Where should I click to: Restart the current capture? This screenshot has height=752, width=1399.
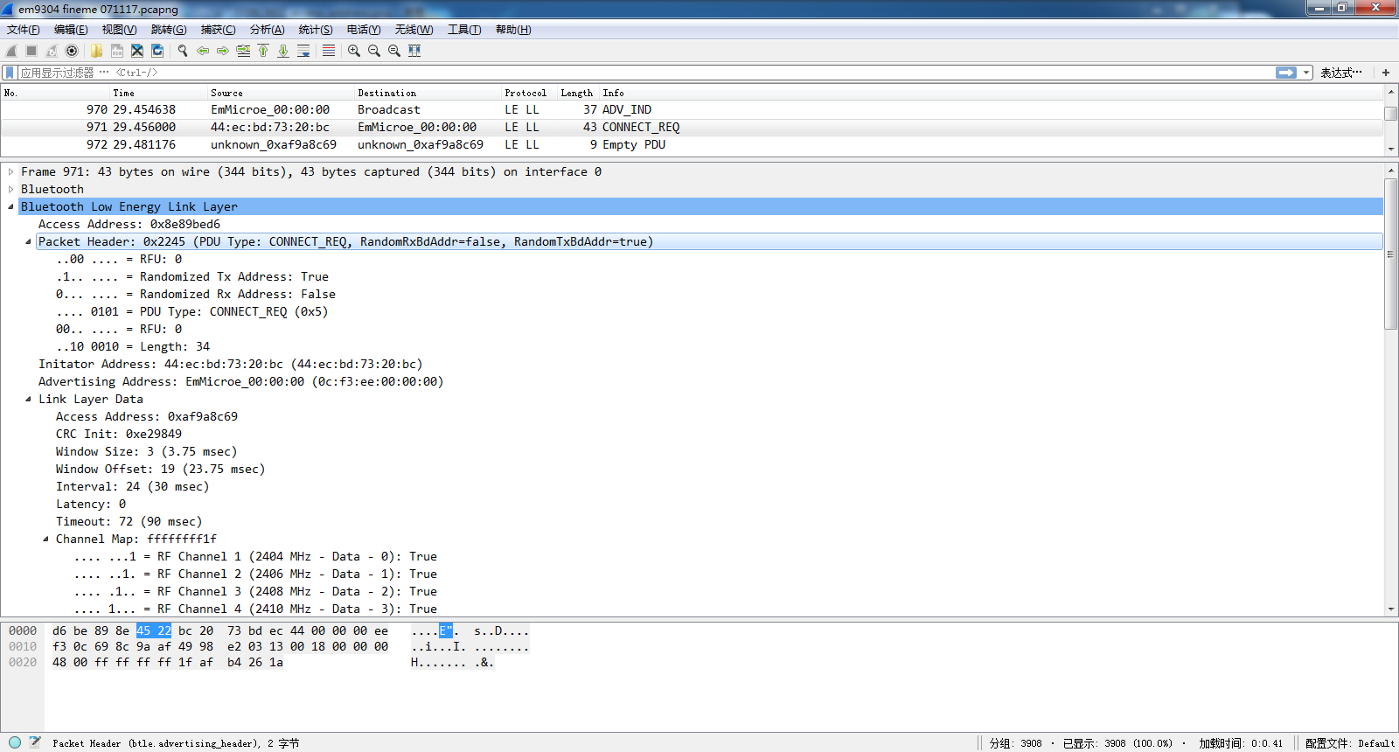point(52,51)
